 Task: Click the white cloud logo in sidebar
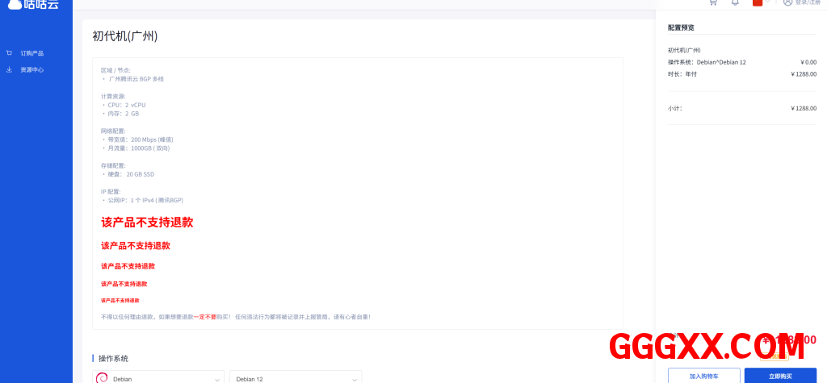click(14, 4)
